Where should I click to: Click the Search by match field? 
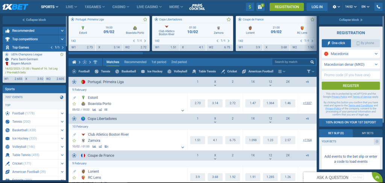coord(291,62)
